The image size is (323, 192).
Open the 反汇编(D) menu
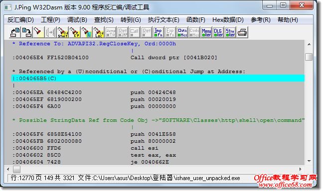[20, 20]
